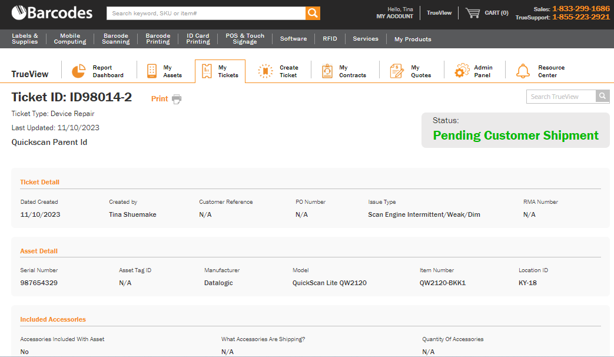The image size is (614, 357).
Task: Click the Tina Shuemake creator name
Action: click(x=132, y=215)
